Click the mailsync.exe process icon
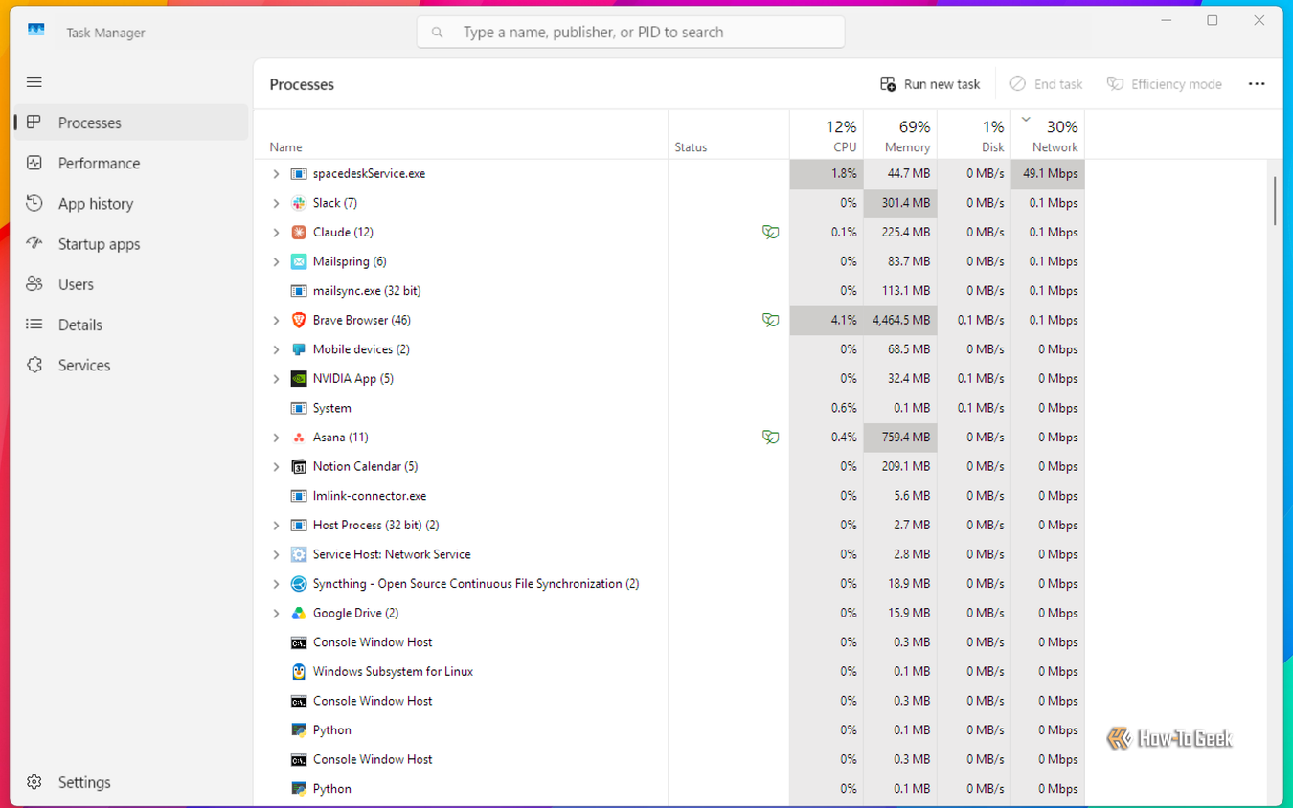1293x808 pixels. tap(299, 291)
